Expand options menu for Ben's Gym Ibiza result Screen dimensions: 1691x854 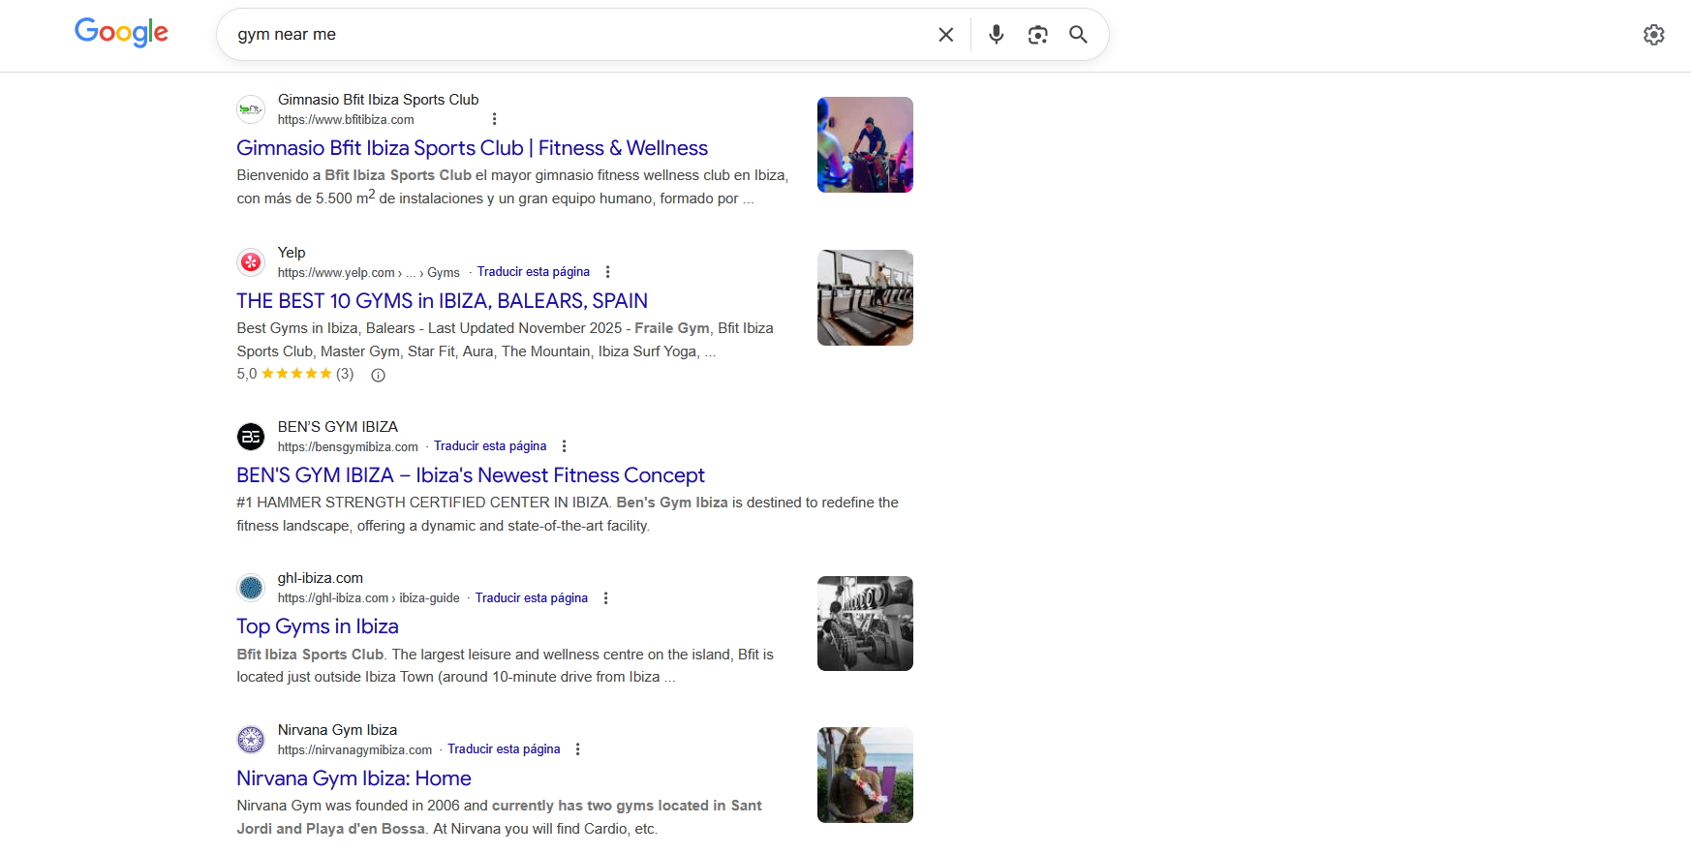[x=564, y=446]
